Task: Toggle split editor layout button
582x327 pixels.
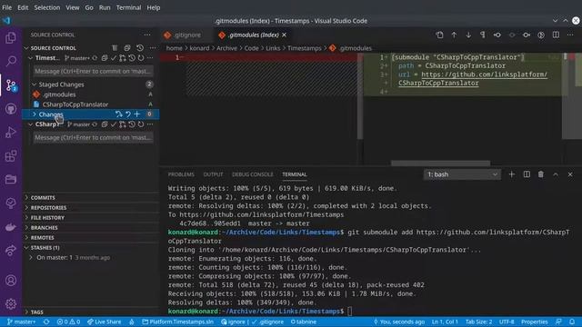Action: (x=556, y=35)
